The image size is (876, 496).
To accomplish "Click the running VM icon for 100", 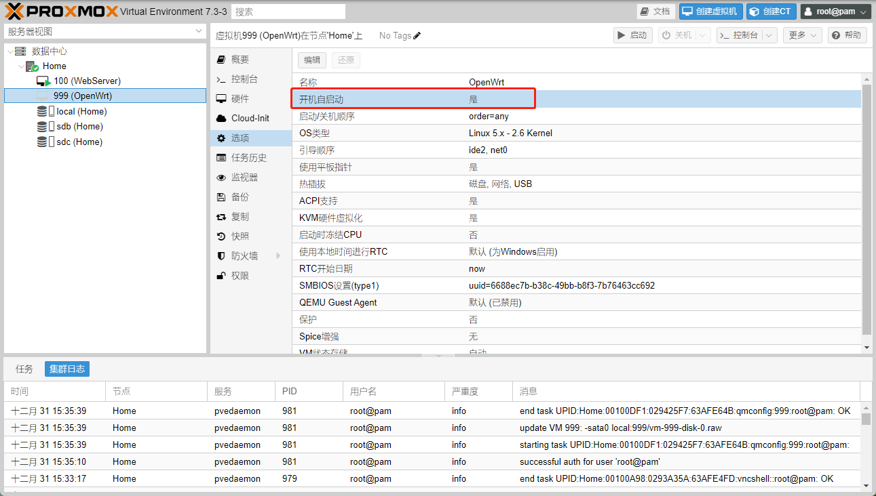I will click(x=43, y=81).
